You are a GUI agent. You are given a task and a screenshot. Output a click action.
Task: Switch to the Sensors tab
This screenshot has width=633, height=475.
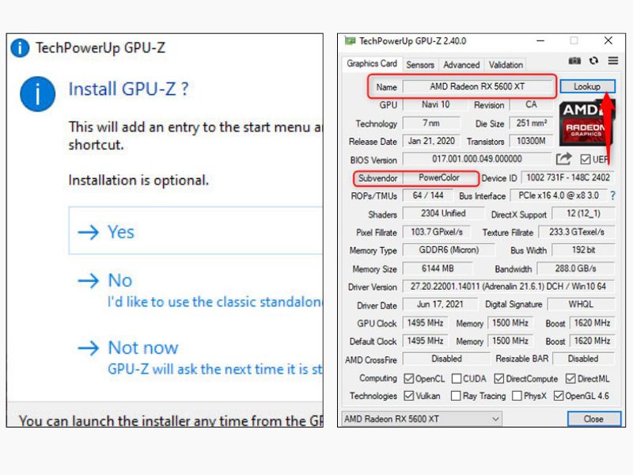pyautogui.click(x=420, y=65)
